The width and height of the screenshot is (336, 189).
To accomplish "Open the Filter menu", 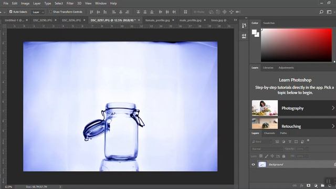I will 70,4.
